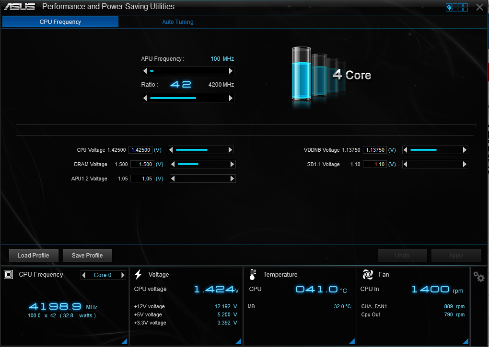Click the CPU temperature 041.0 reading
The image size is (489, 347).
(x=321, y=290)
